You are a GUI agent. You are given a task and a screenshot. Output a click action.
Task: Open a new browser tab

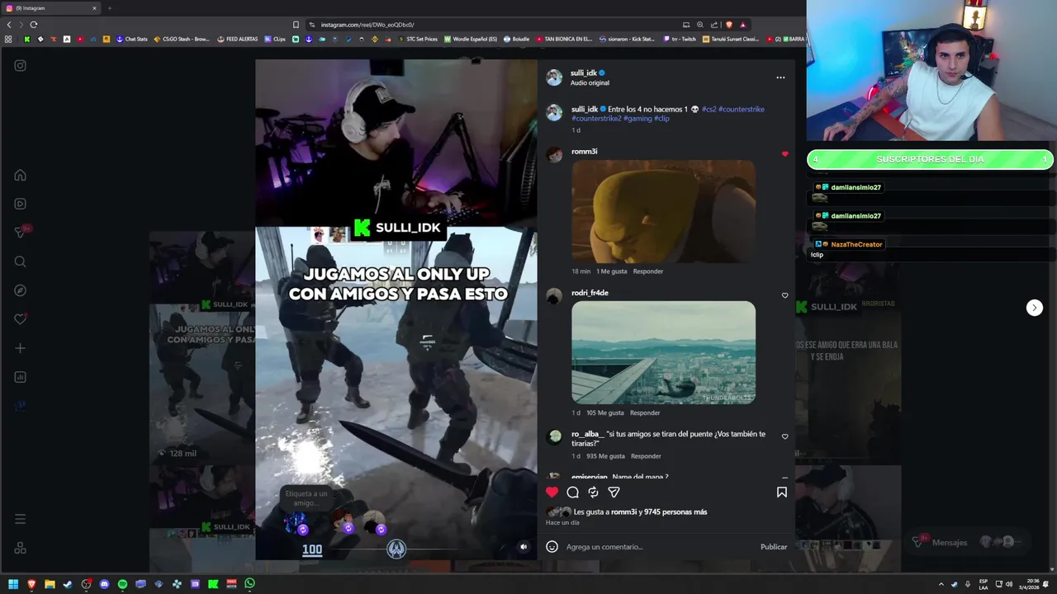click(109, 8)
